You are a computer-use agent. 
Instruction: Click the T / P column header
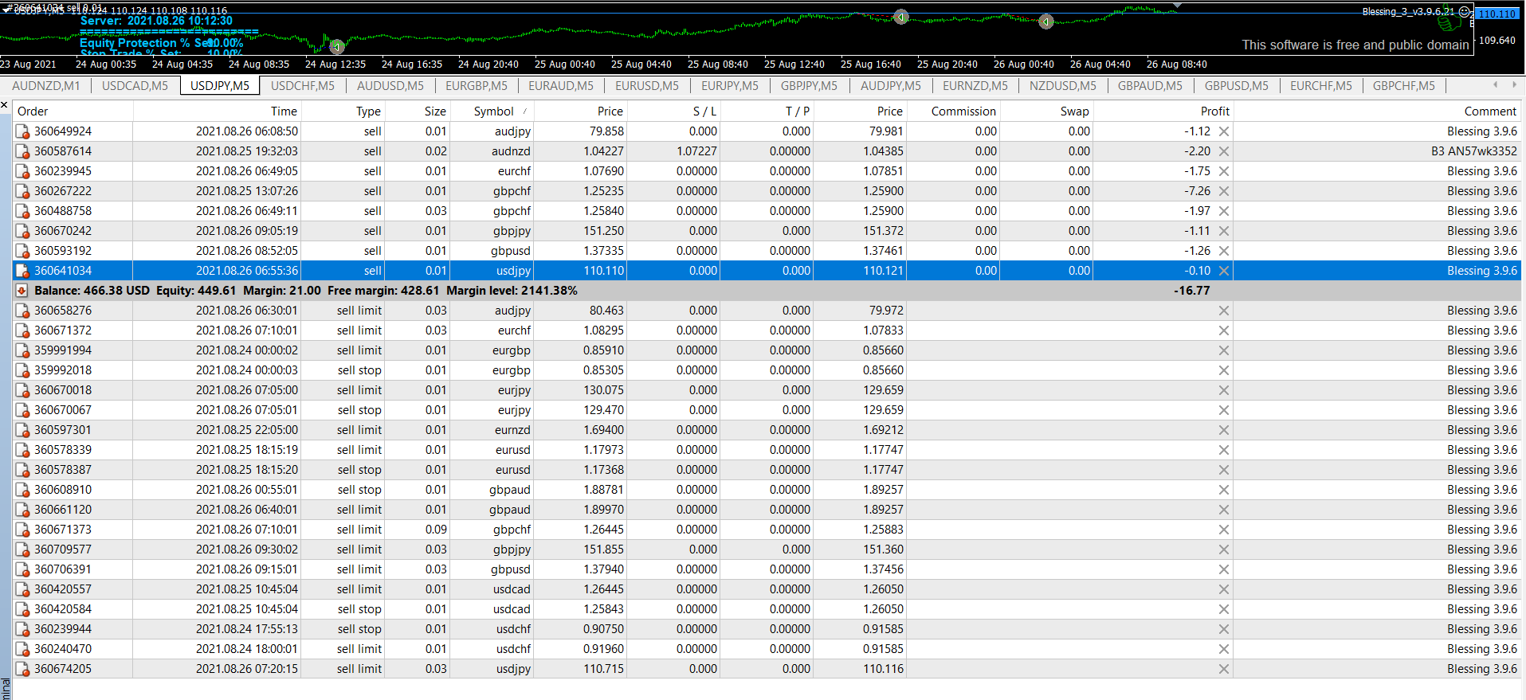tap(767, 111)
